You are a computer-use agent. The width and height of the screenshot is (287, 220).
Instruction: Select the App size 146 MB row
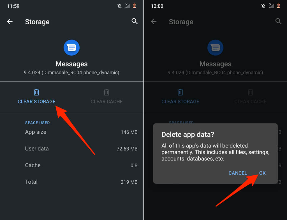coord(81,132)
